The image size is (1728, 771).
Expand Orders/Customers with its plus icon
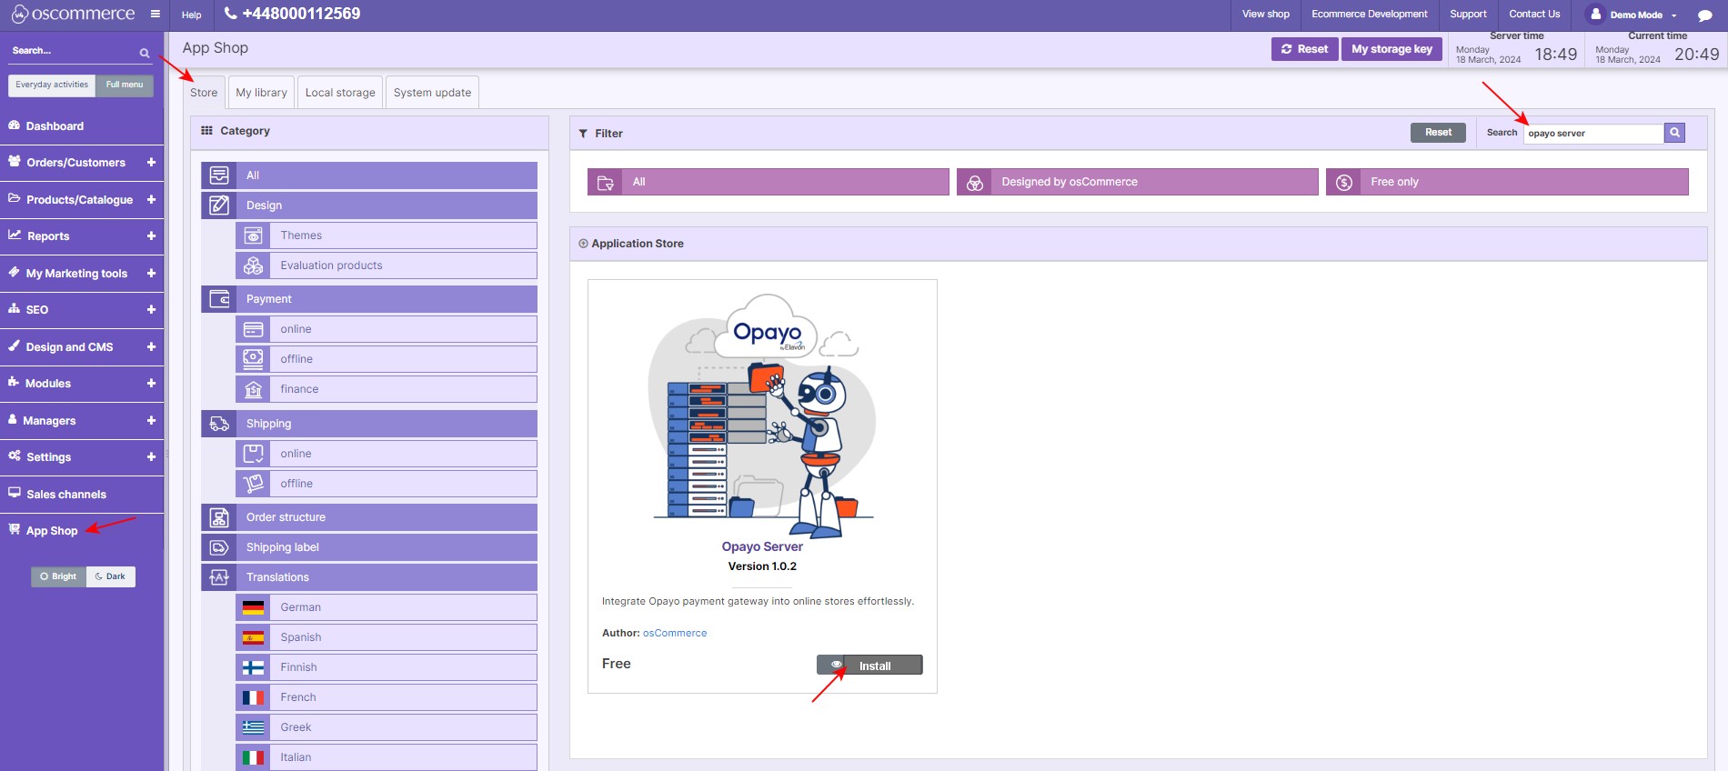151,162
